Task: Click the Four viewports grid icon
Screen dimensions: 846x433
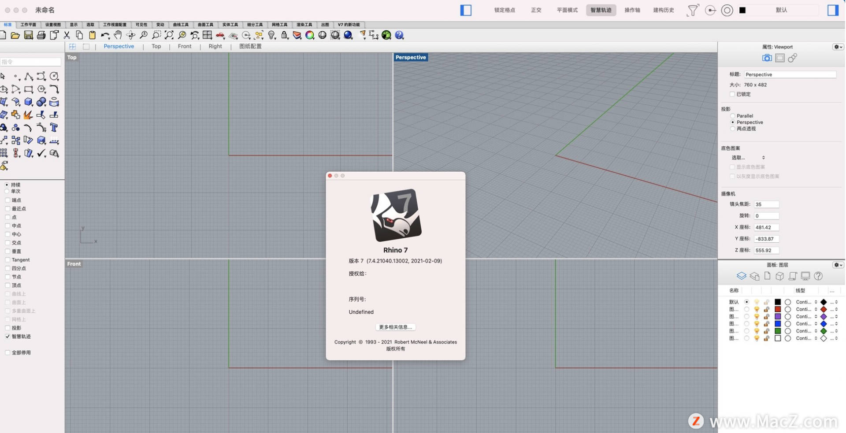Action: [207, 35]
